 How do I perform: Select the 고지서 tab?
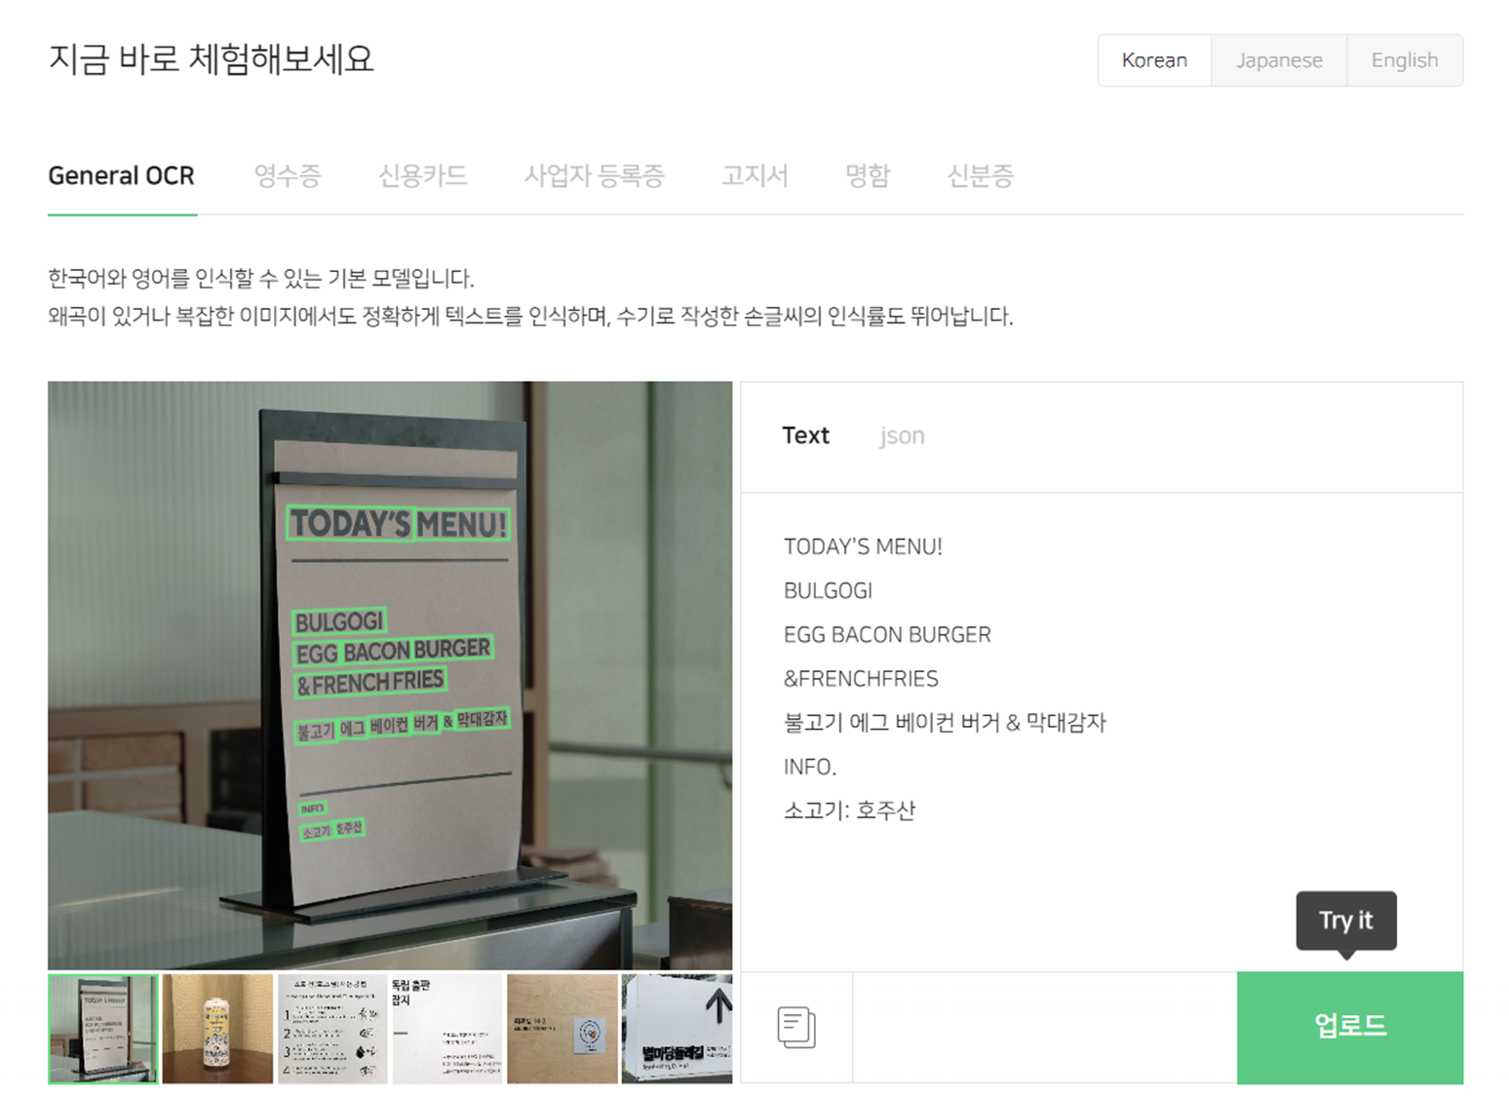click(754, 176)
